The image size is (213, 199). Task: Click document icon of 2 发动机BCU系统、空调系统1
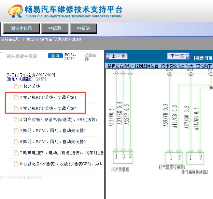(x=16, y=98)
